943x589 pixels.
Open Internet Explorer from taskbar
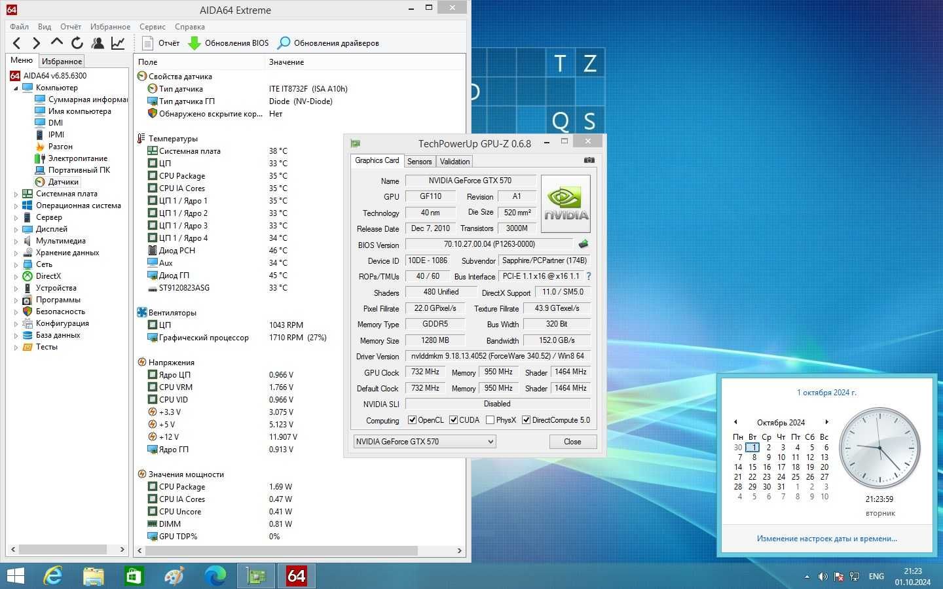point(52,576)
